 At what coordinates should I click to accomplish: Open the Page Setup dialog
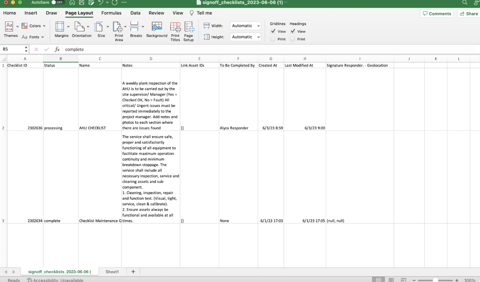coord(189,31)
